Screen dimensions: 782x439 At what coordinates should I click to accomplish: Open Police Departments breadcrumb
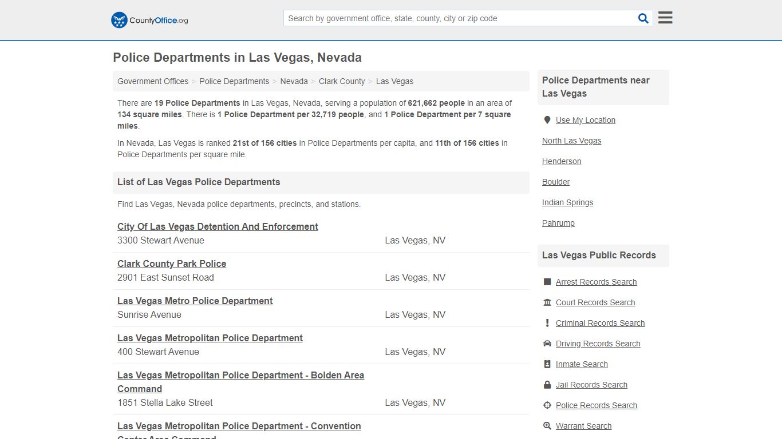click(x=234, y=81)
